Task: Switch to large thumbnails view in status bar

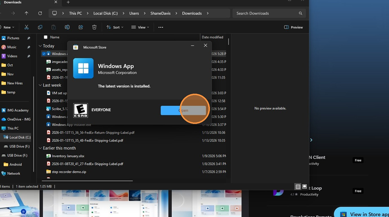Action: click(305, 186)
